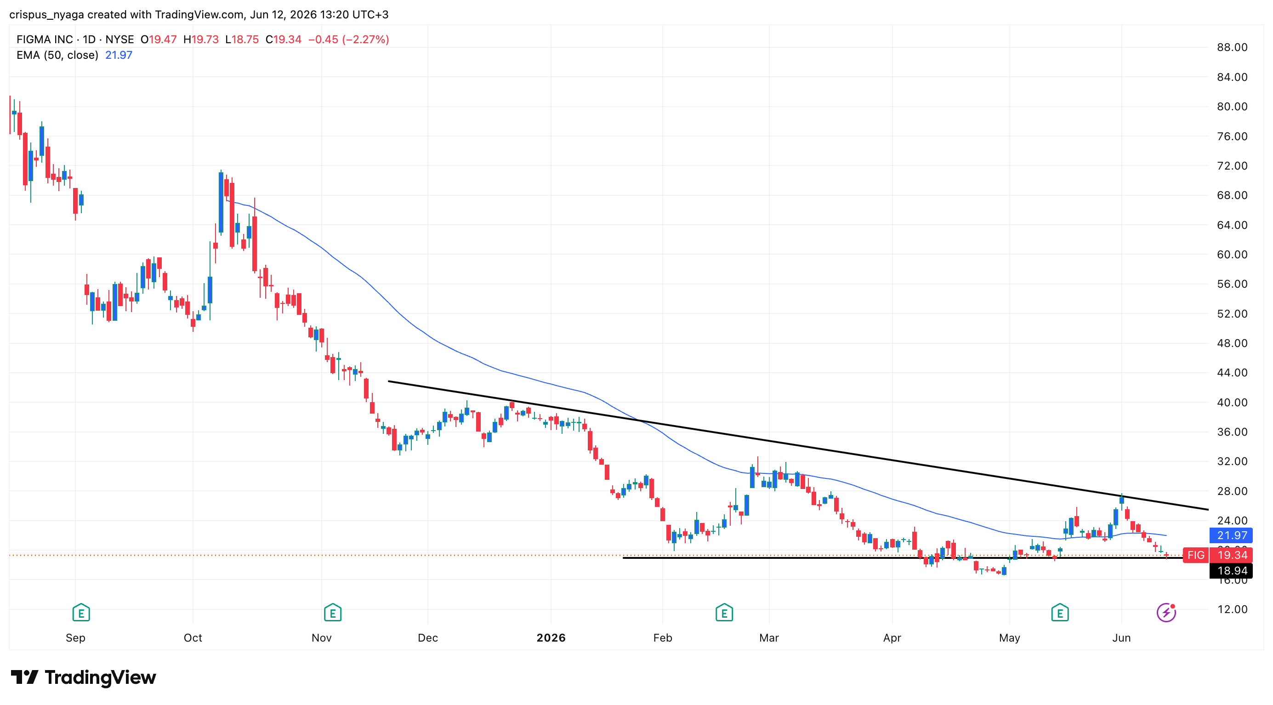The height and width of the screenshot is (705, 1273).
Task: Click the May earnings E marker
Action: pyautogui.click(x=1059, y=613)
